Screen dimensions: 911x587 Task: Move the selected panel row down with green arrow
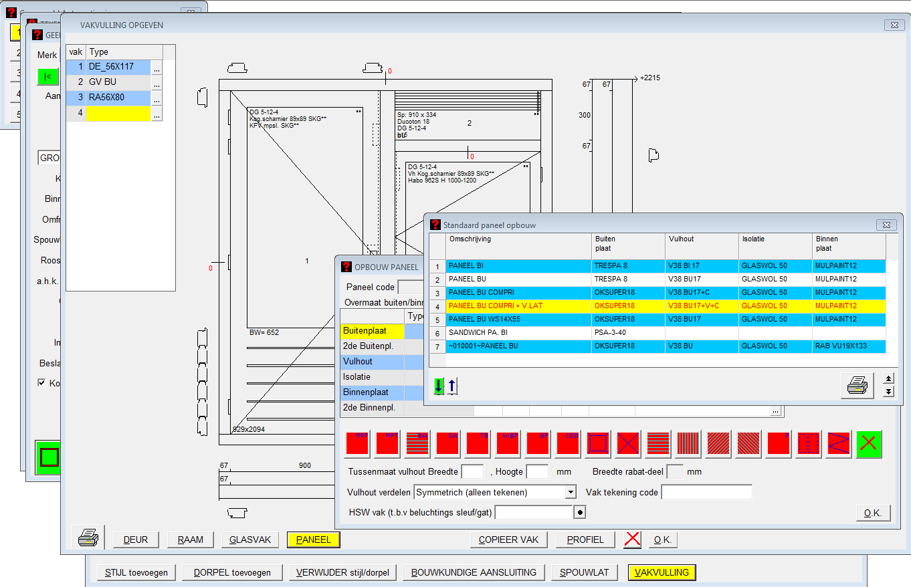(439, 386)
